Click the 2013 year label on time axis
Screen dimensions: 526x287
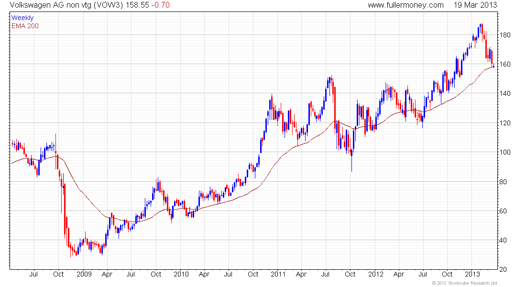[472, 274]
